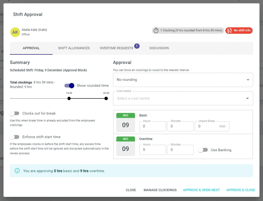Open the Shift Allowances tab
The height and width of the screenshot is (201, 263).
[74, 48]
